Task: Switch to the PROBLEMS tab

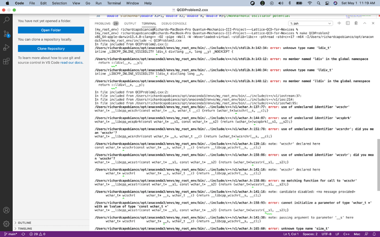Action: (102, 24)
